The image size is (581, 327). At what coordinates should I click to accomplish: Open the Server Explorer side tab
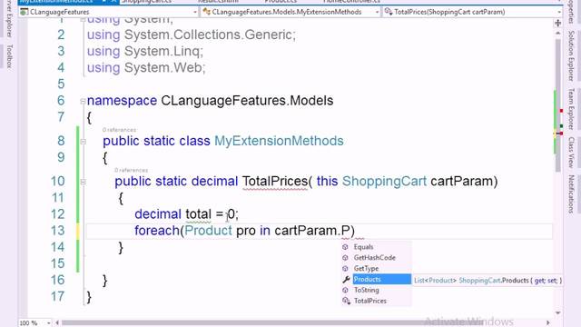point(10,18)
